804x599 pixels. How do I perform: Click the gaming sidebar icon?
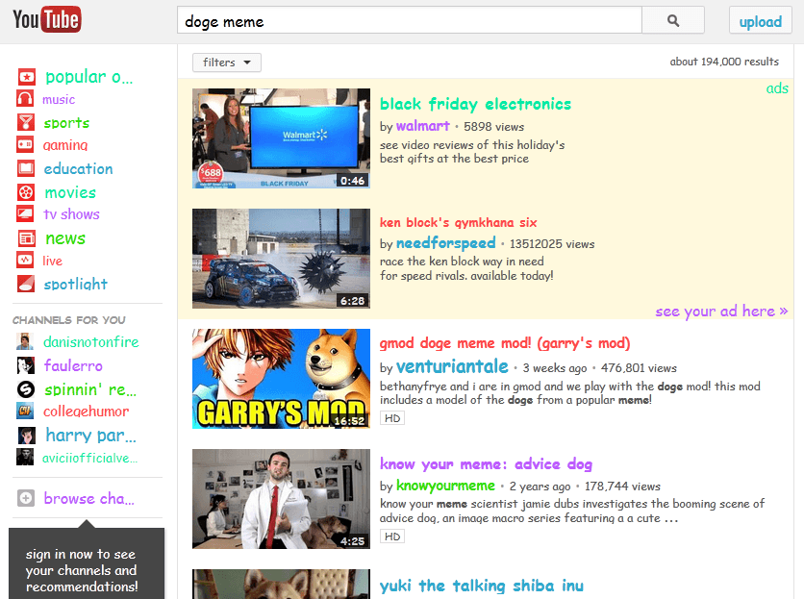click(x=25, y=145)
